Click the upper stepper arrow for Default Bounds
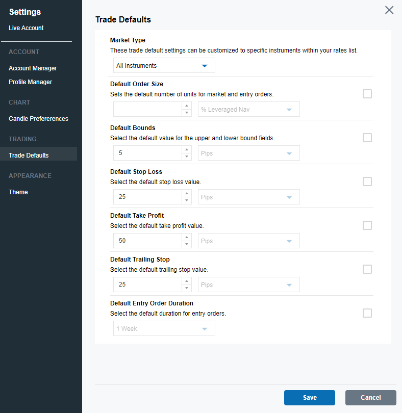The image size is (402, 413). click(x=187, y=150)
